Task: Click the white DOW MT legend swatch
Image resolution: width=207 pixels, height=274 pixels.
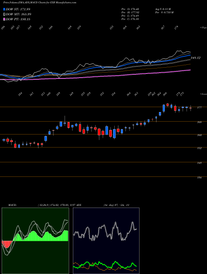Action: point(4,15)
